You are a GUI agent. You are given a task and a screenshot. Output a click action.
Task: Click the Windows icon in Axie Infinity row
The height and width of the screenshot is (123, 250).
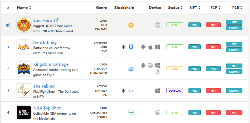158,47
